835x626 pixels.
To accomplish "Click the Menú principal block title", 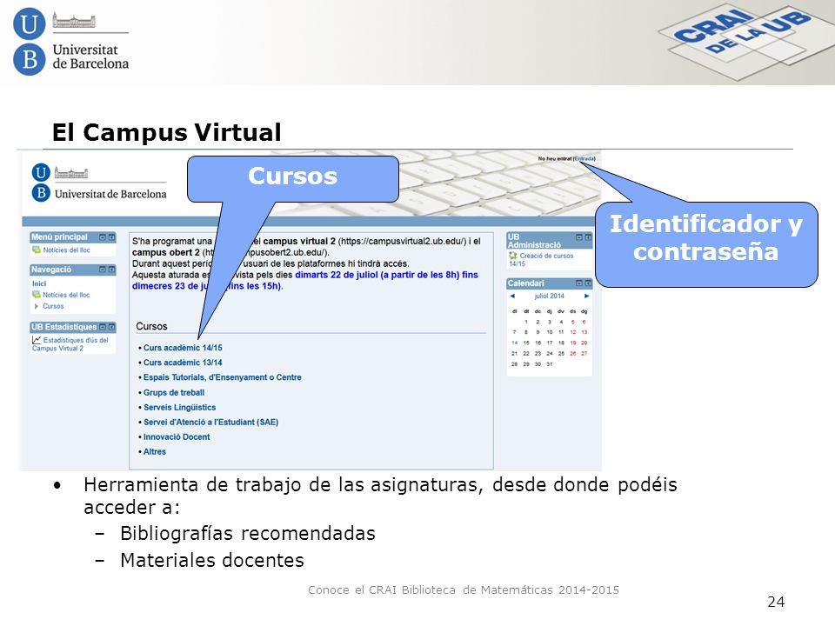I will 59,236.
